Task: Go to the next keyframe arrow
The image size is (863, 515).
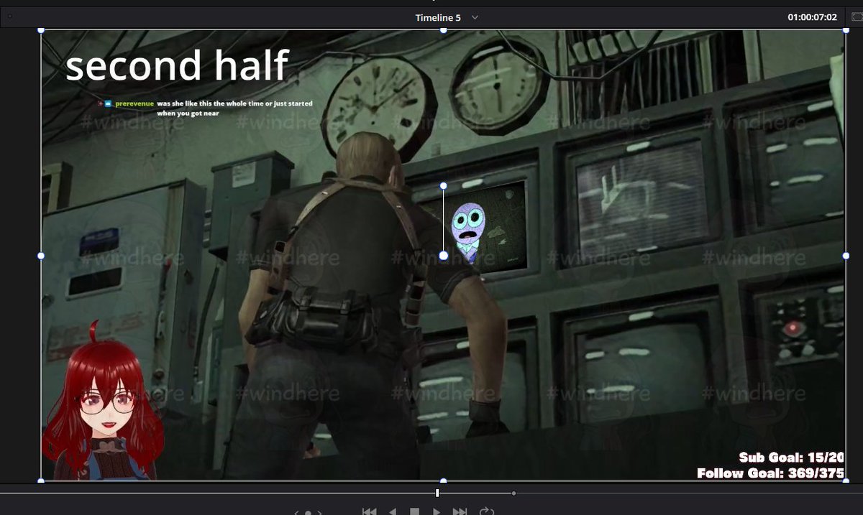Action: click(321, 513)
